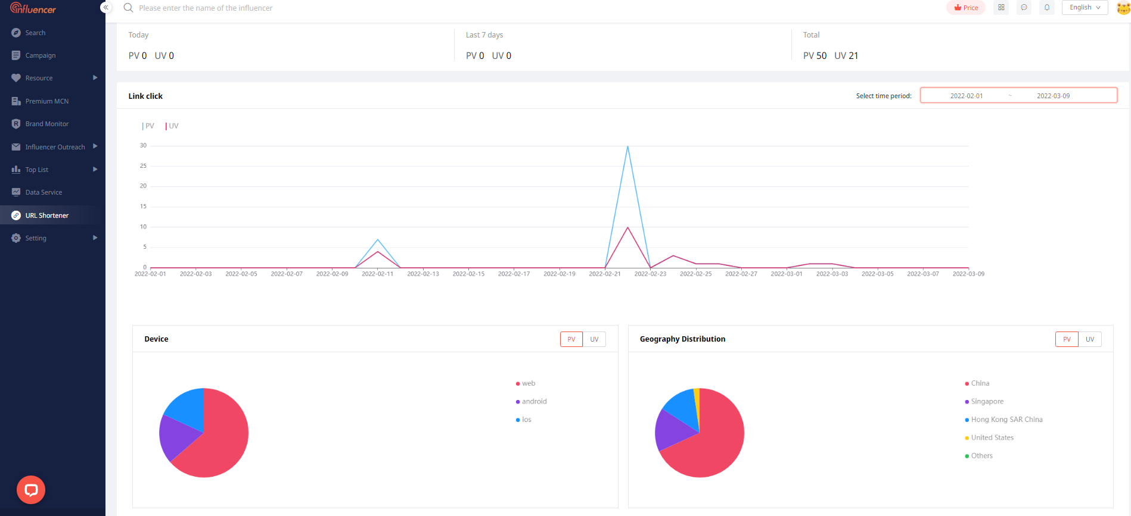This screenshot has height=516, width=1131.
Task: Expand the Setting submenu arrow
Action: (95, 238)
